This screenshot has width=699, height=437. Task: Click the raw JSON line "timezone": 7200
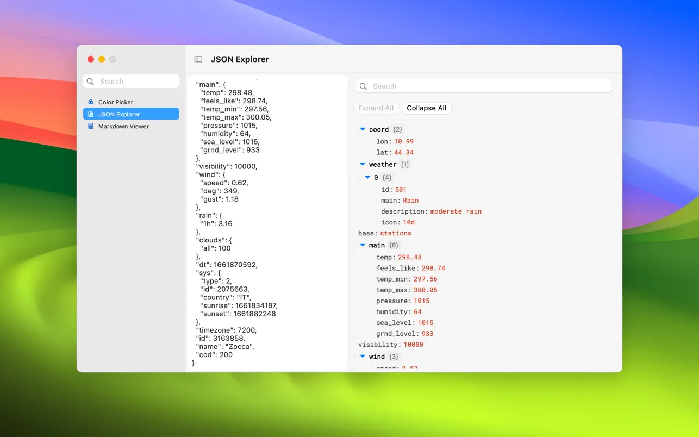[226, 330]
